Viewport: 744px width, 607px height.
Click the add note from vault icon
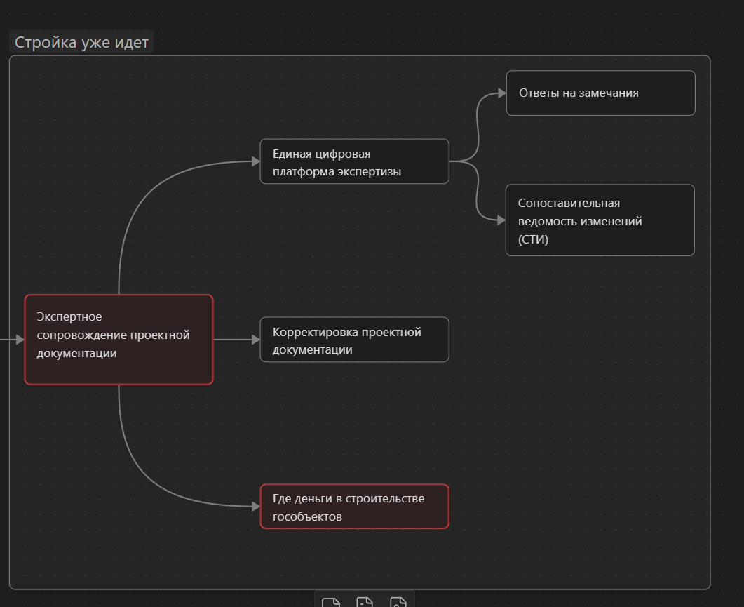click(364, 603)
